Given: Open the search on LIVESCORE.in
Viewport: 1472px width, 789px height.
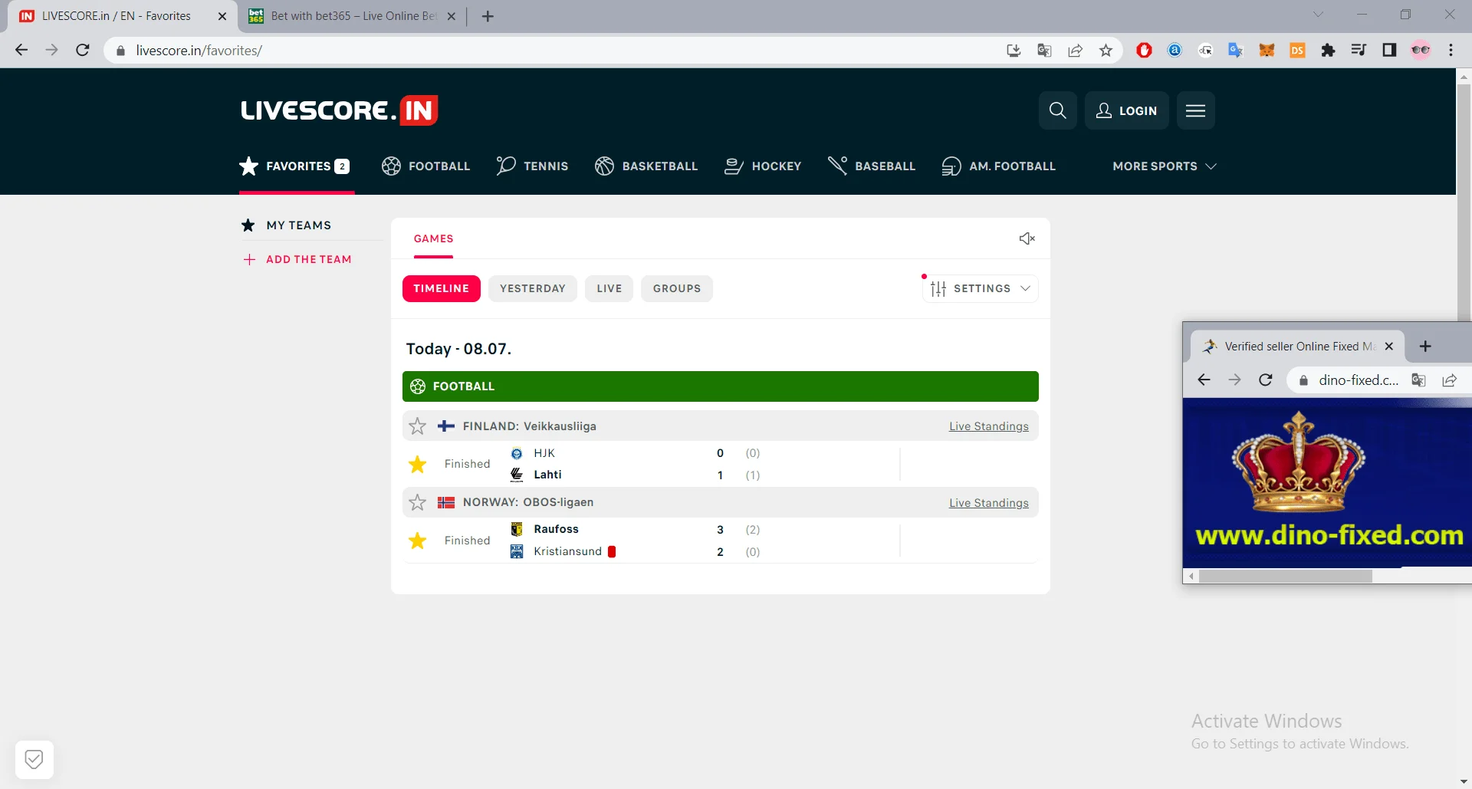Looking at the screenshot, I should [x=1058, y=110].
